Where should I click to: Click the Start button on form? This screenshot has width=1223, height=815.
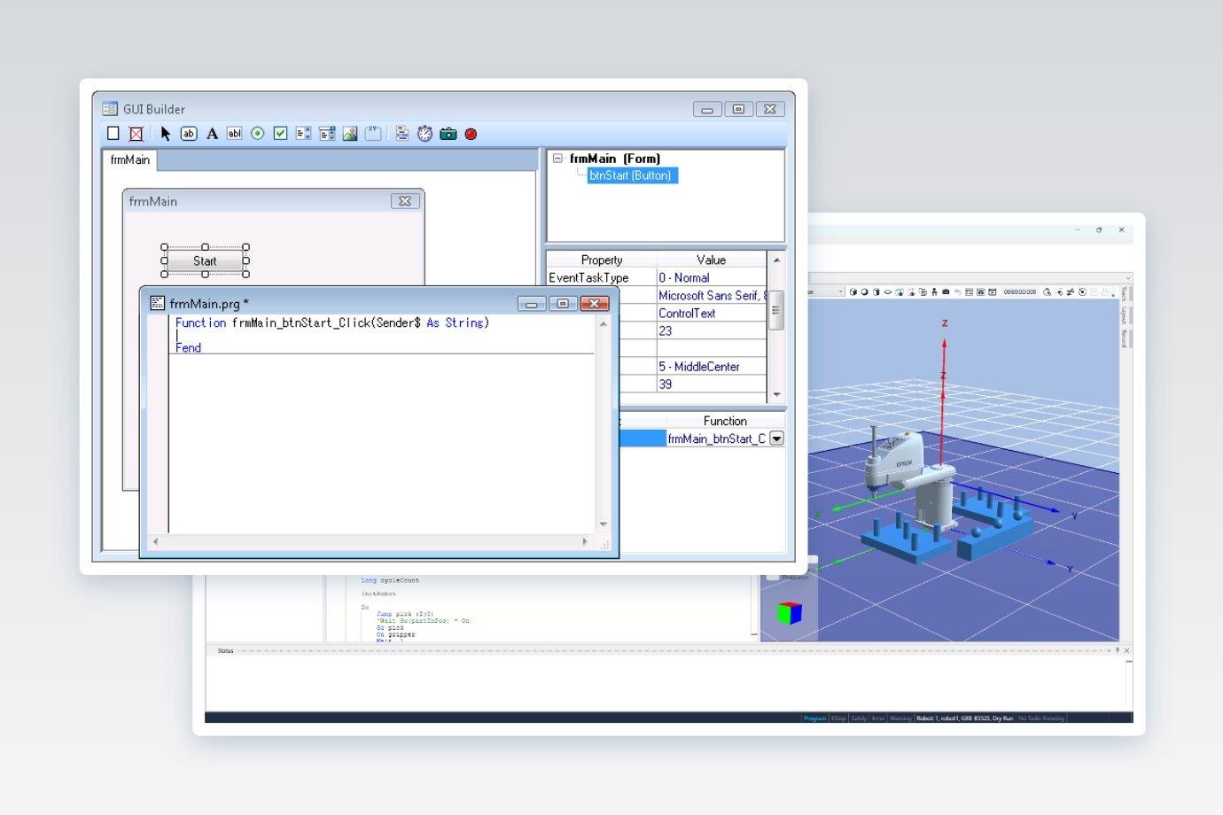point(205,261)
